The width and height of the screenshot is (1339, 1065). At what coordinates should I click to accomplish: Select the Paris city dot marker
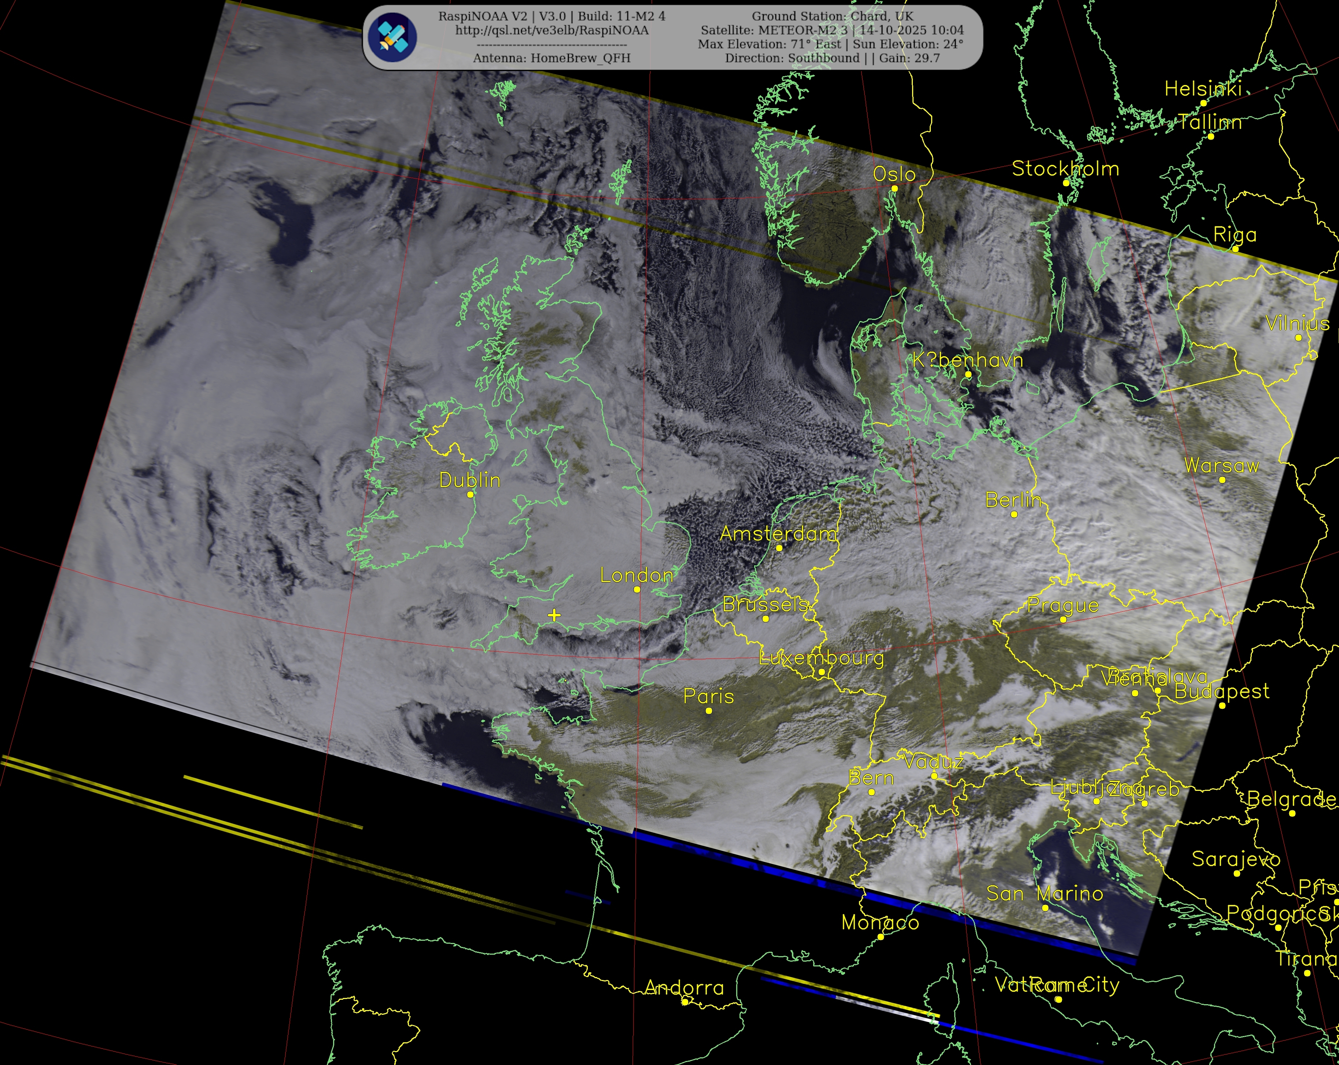tap(709, 710)
